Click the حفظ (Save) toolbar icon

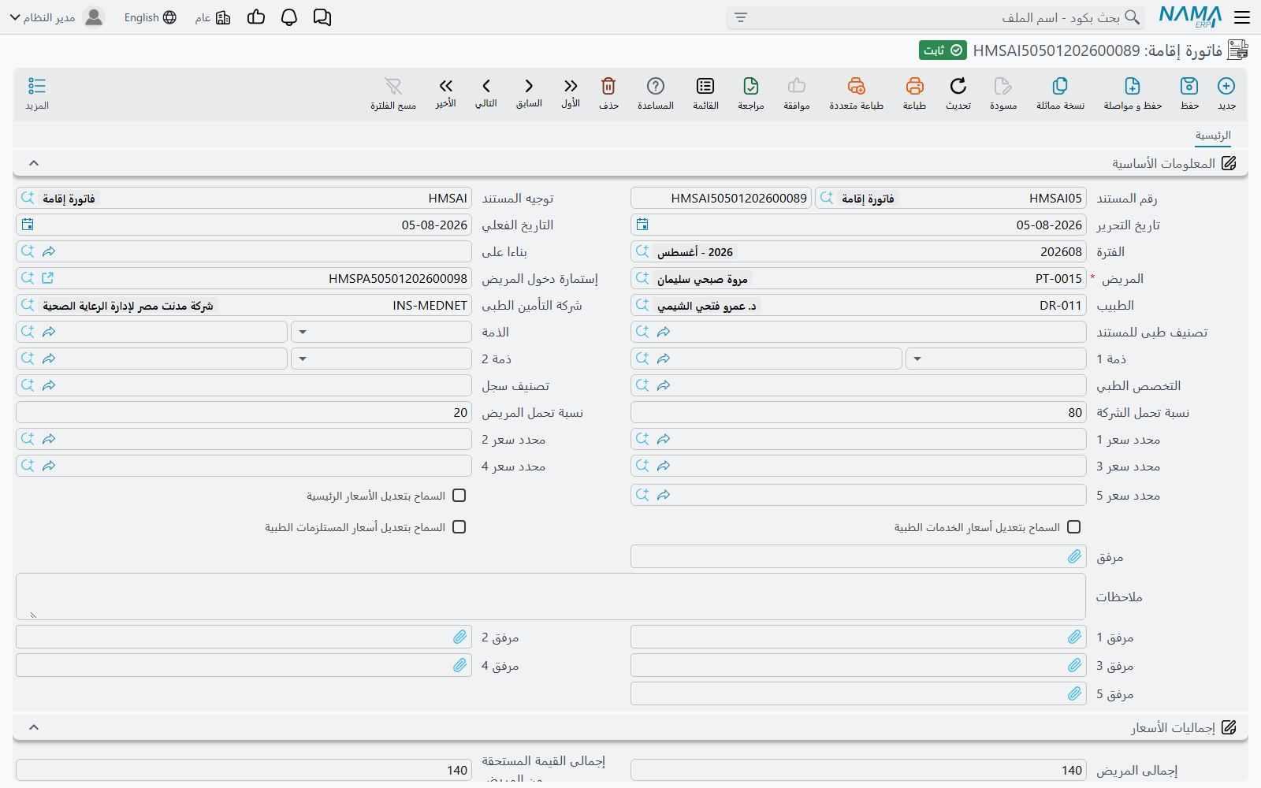(1189, 86)
